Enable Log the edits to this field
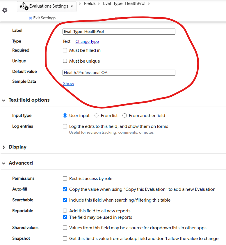This screenshot has width=226, height=245. coord(65,126)
